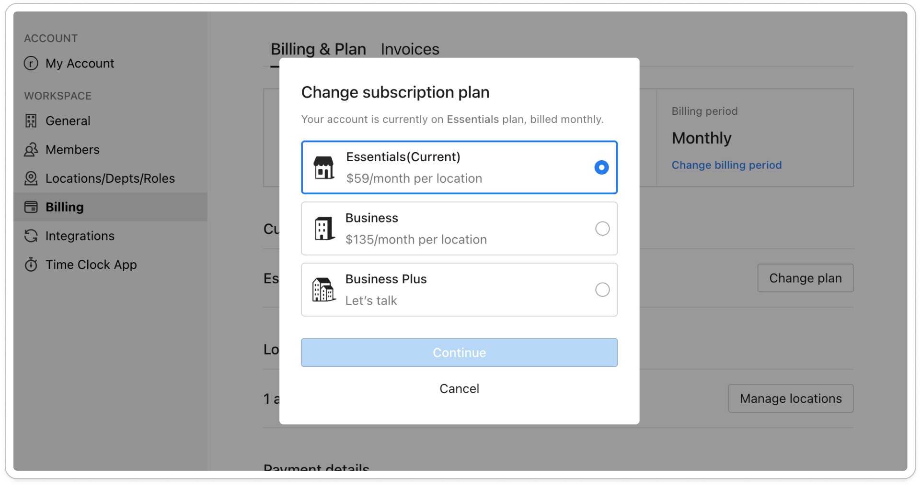Click the Members people icon

point(31,150)
